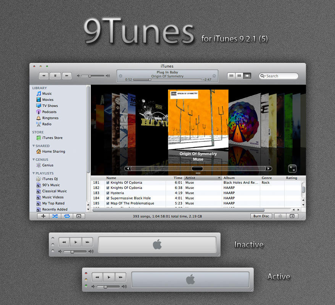Select the Origin Of Symmetry album cover
Viewport: 335px width, 305px height.
coord(198,119)
